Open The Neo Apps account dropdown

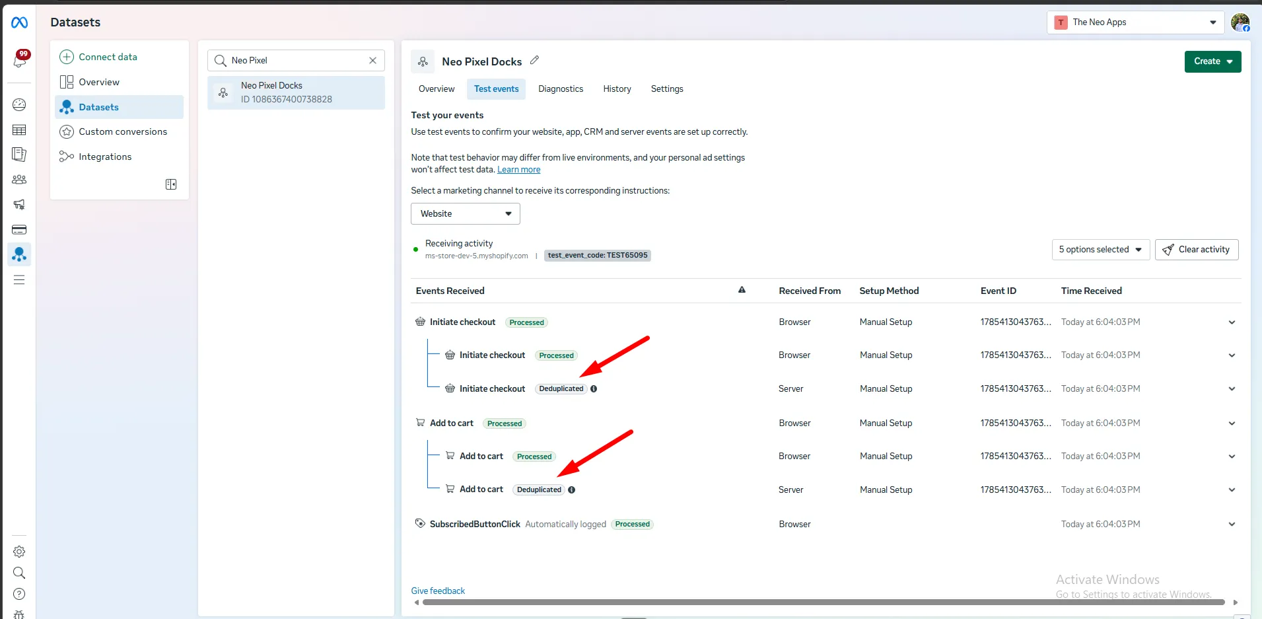point(1135,22)
